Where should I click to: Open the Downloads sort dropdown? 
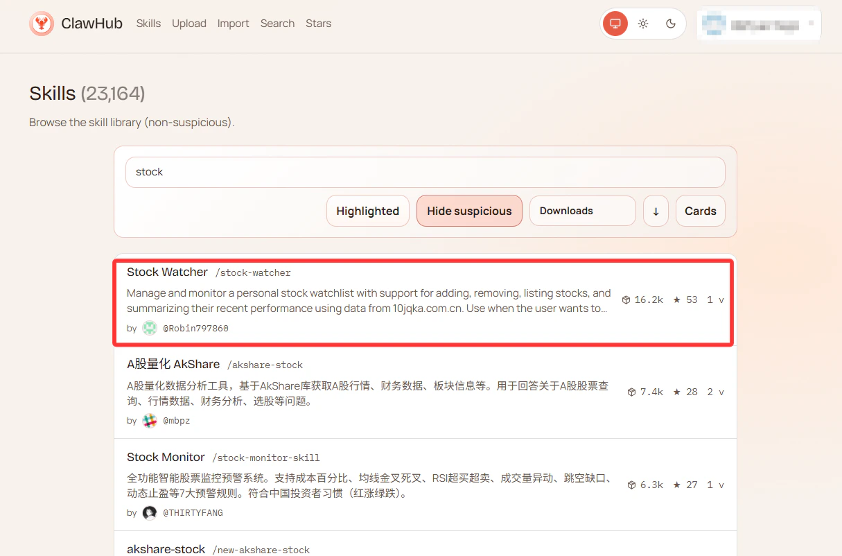pyautogui.click(x=583, y=211)
